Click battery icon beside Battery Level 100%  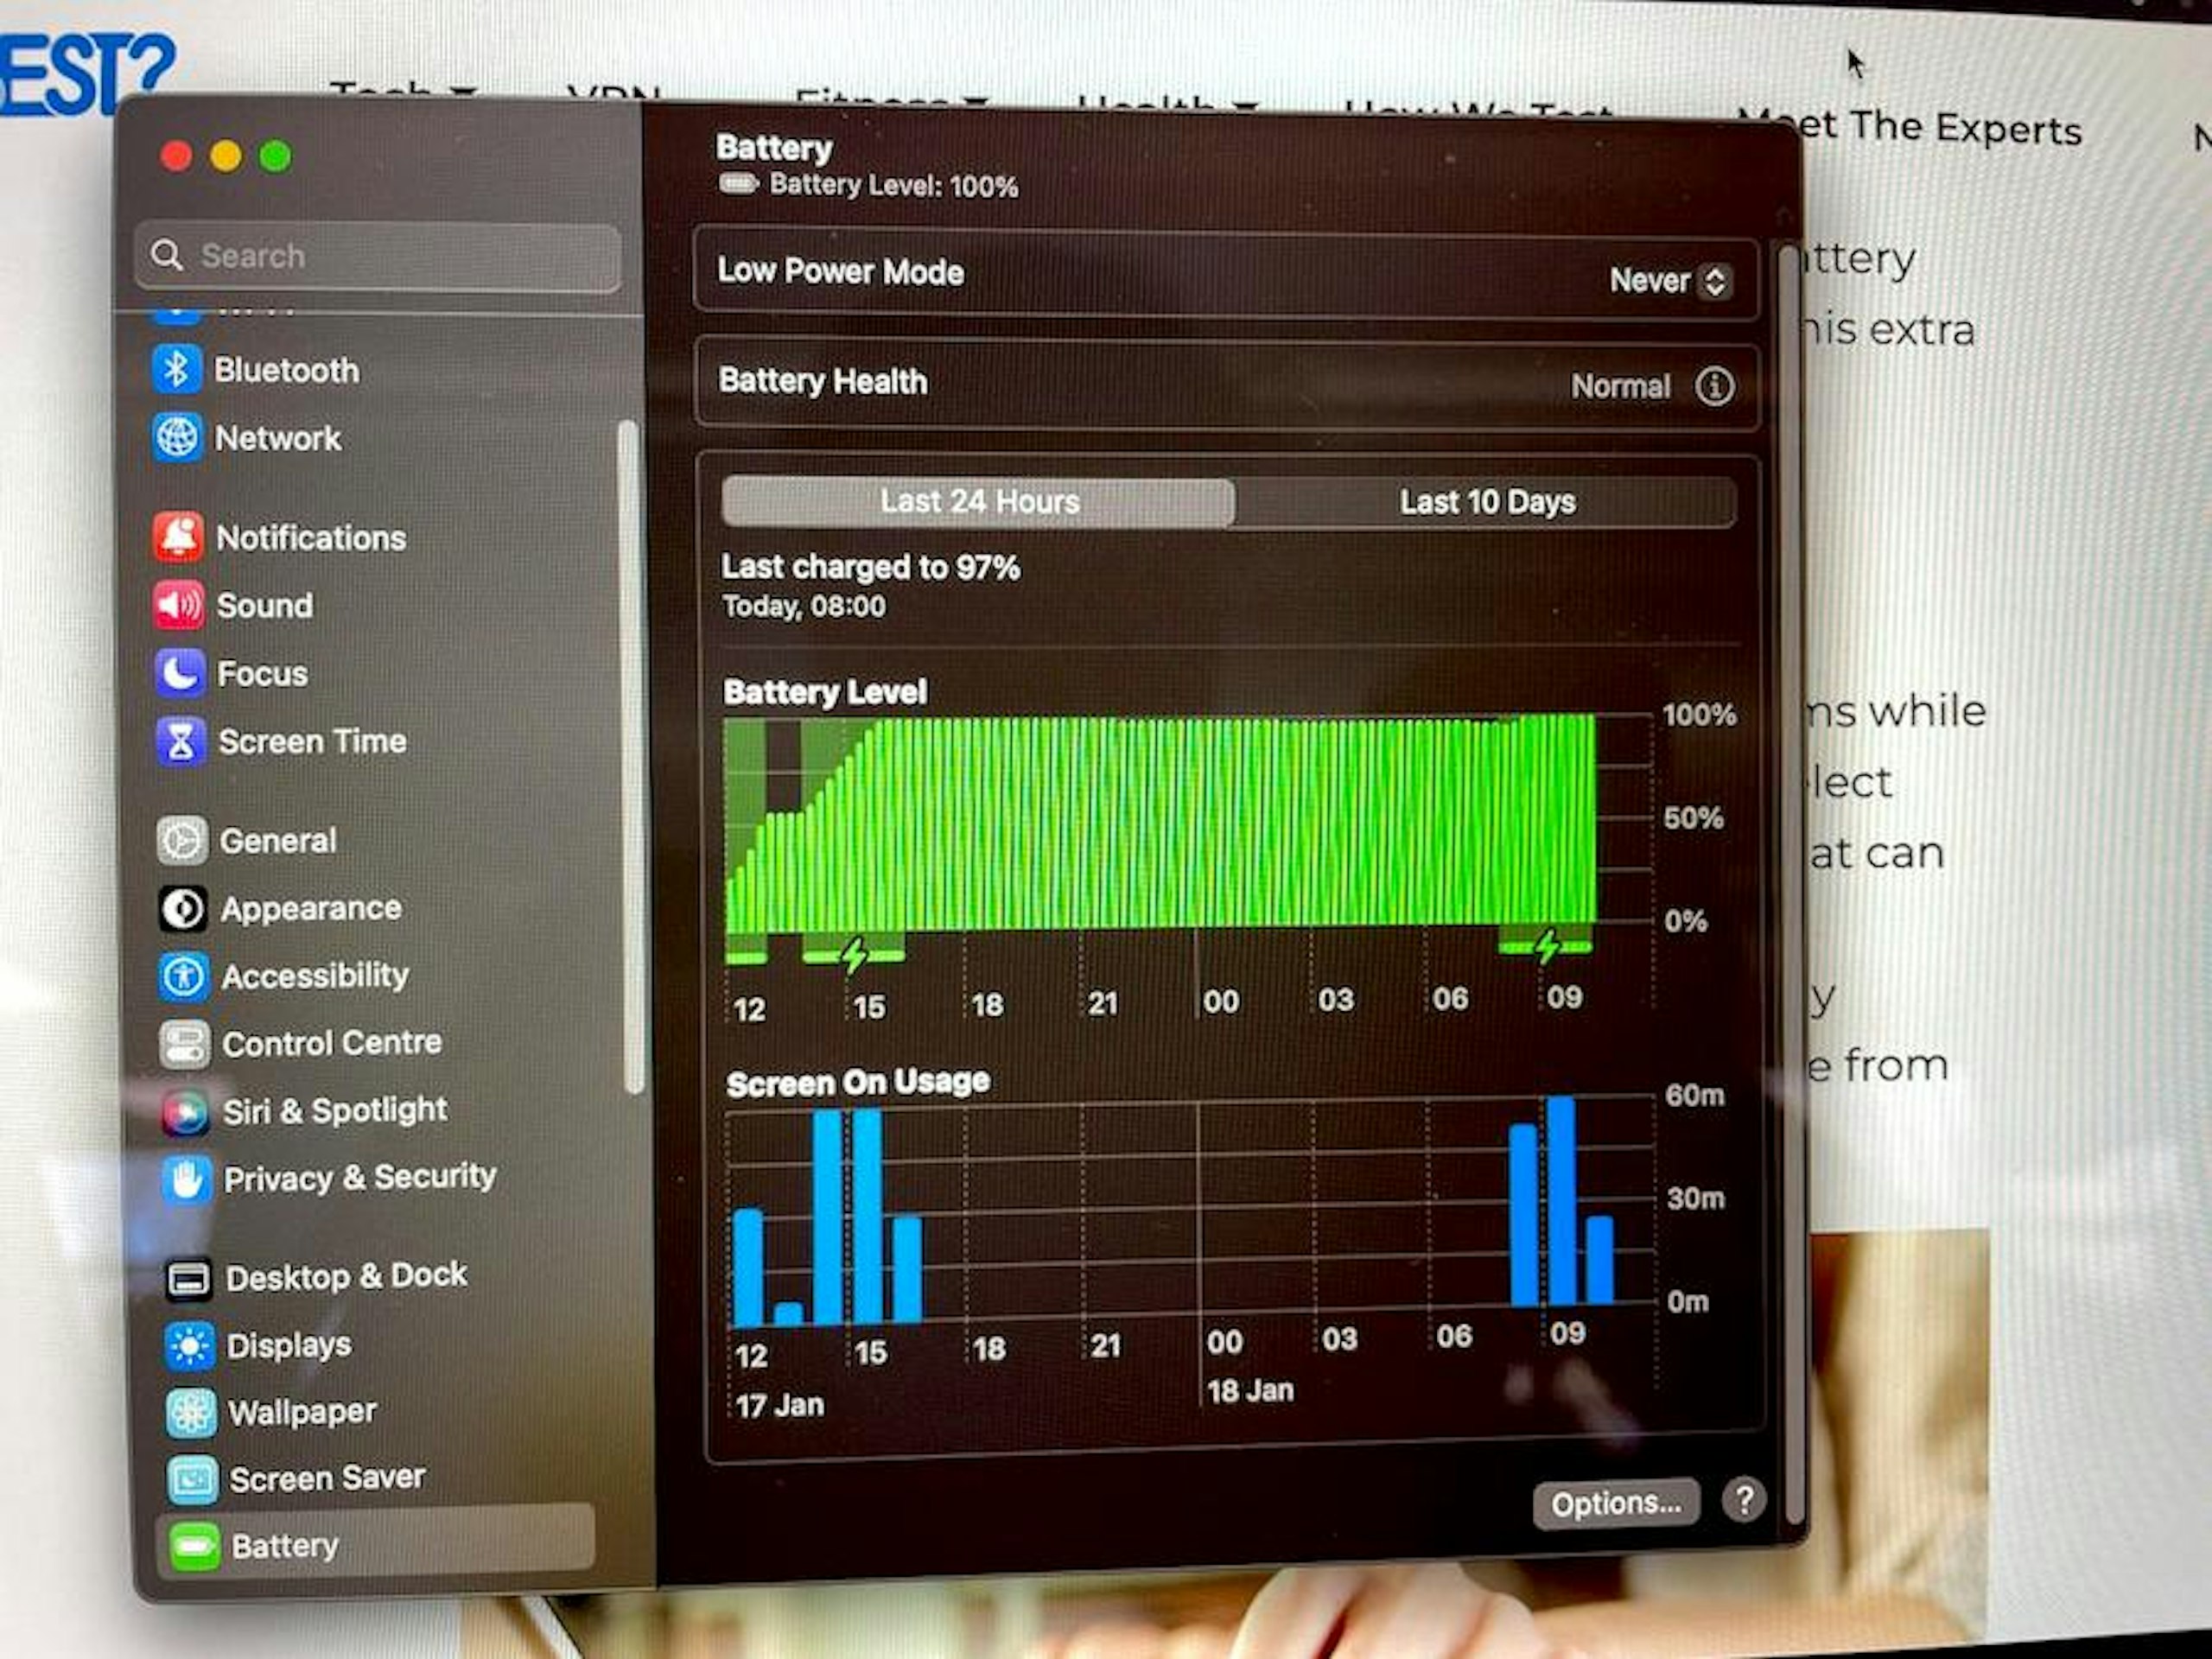738,184
